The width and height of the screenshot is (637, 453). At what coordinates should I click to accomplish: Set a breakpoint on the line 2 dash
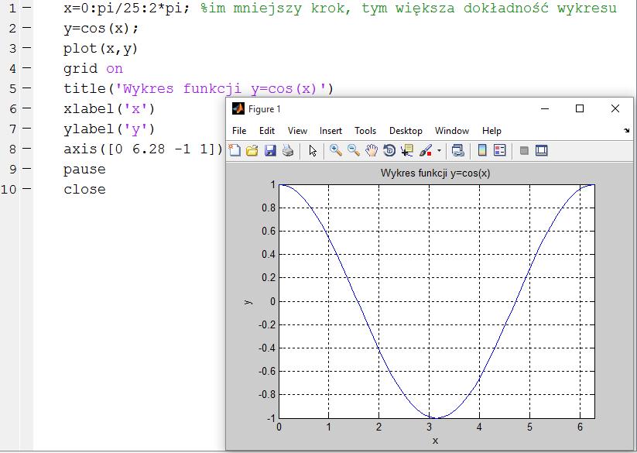(27, 28)
